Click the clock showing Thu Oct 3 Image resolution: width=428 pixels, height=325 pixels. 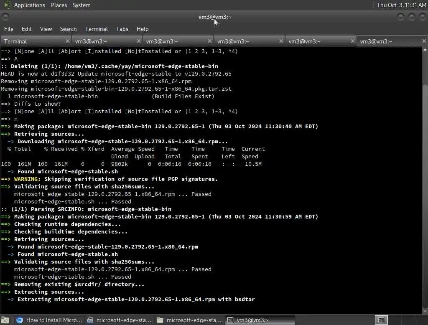coord(401,5)
